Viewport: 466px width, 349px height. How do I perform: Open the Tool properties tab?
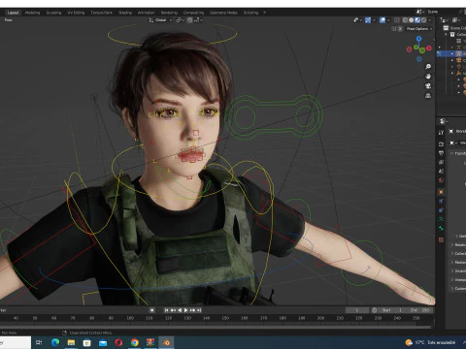point(441,133)
